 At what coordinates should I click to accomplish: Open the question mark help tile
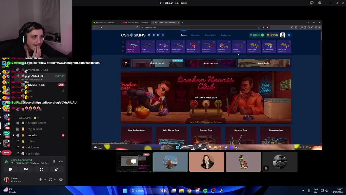pyautogui.click(x=126, y=63)
